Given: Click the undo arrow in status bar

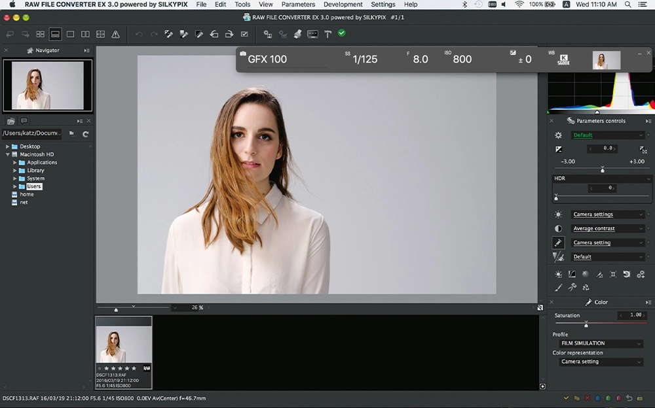Looking at the screenshot, I should [x=629, y=398].
